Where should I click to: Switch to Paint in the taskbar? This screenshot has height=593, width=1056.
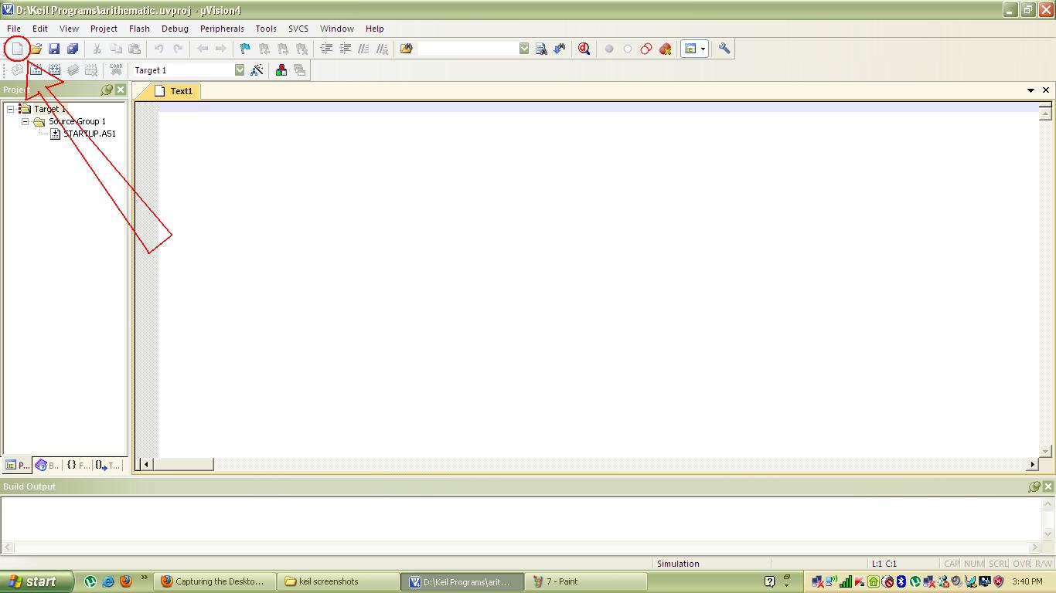586,582
